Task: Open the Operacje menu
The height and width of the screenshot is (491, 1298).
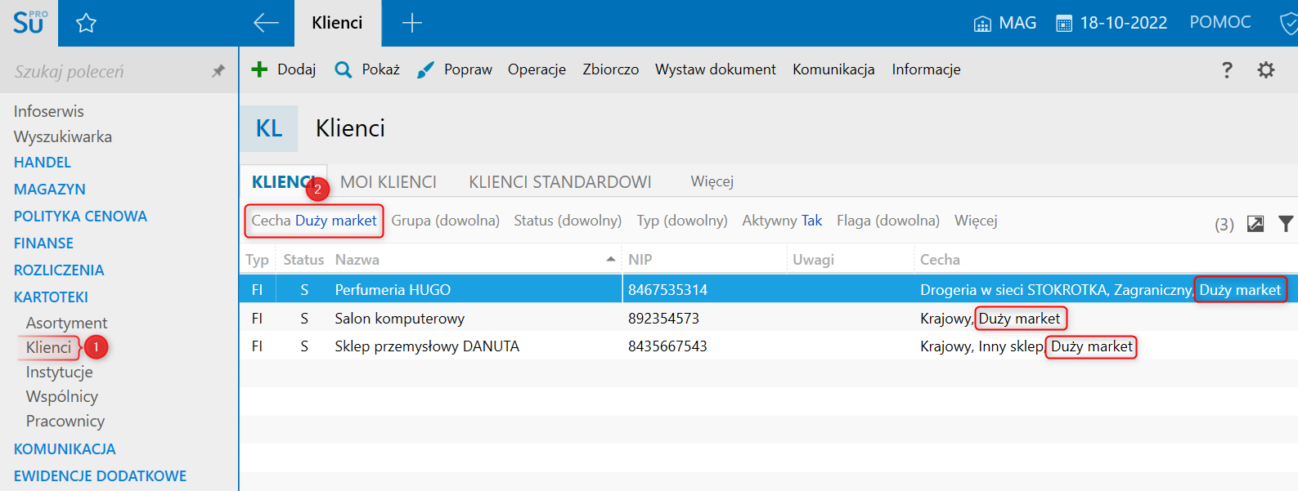Action: 537,69
